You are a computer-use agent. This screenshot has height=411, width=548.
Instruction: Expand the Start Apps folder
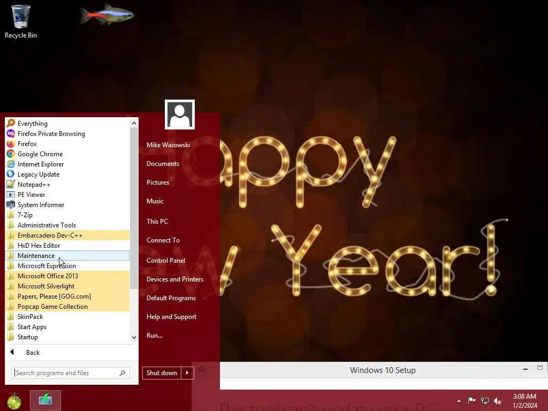pyautogui.click(x=67, y=326)
